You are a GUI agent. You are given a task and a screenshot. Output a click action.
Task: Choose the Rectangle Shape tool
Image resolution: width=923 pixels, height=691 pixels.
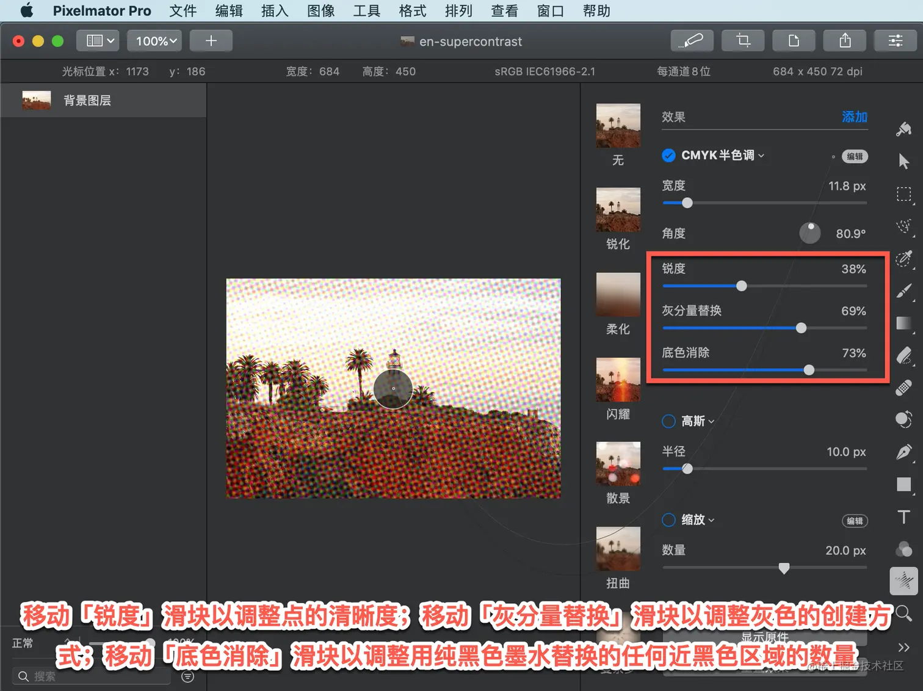tap(904, 485)
